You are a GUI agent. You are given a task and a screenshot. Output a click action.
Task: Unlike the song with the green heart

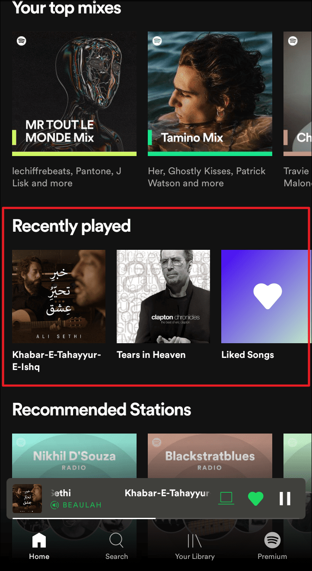coord(255,498)
